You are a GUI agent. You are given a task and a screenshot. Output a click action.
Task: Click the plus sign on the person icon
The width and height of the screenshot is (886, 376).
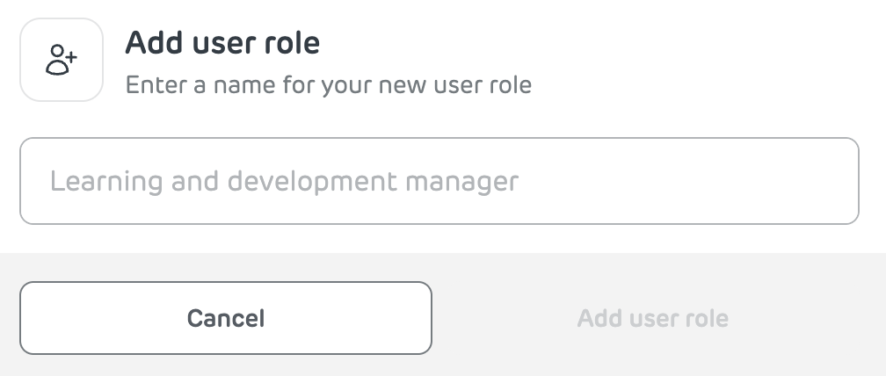click(70, 56)
